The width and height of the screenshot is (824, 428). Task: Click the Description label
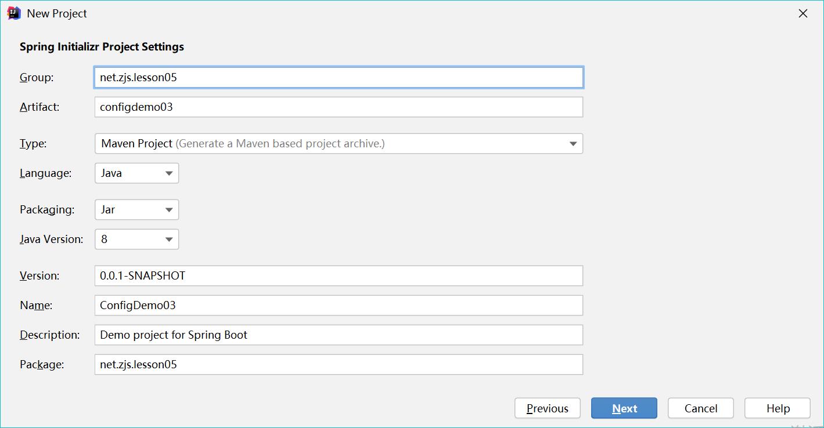[x=50, y=335]
